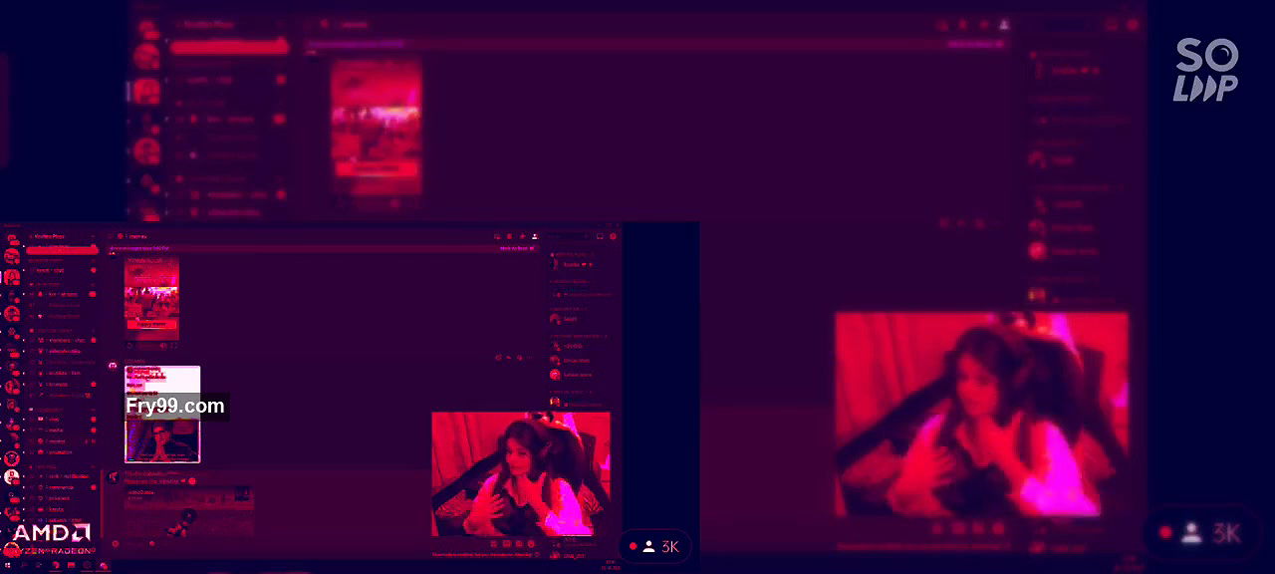The image size is (1275, 574).
Task: Click the add reaction icon on the hovered message
Action: 498,357
